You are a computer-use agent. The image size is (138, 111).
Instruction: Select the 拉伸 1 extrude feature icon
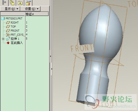(x=8, y=39)
